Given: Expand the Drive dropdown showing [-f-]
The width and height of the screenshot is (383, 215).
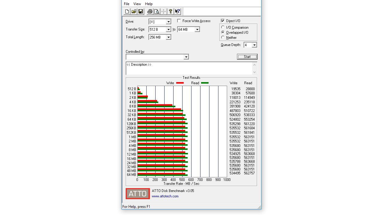Looking at the screenshot, I should 168,21.
